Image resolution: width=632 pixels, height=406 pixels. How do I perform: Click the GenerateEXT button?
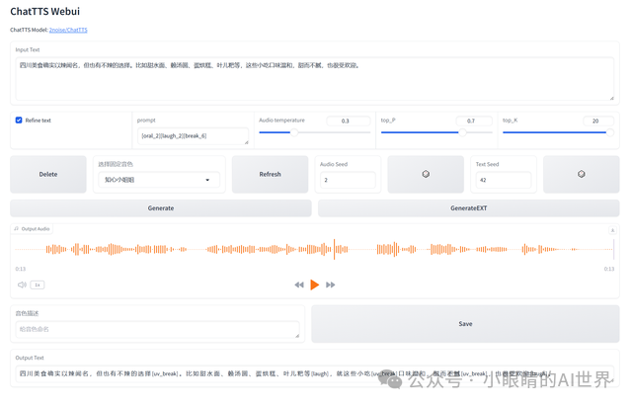coord(469,208)
